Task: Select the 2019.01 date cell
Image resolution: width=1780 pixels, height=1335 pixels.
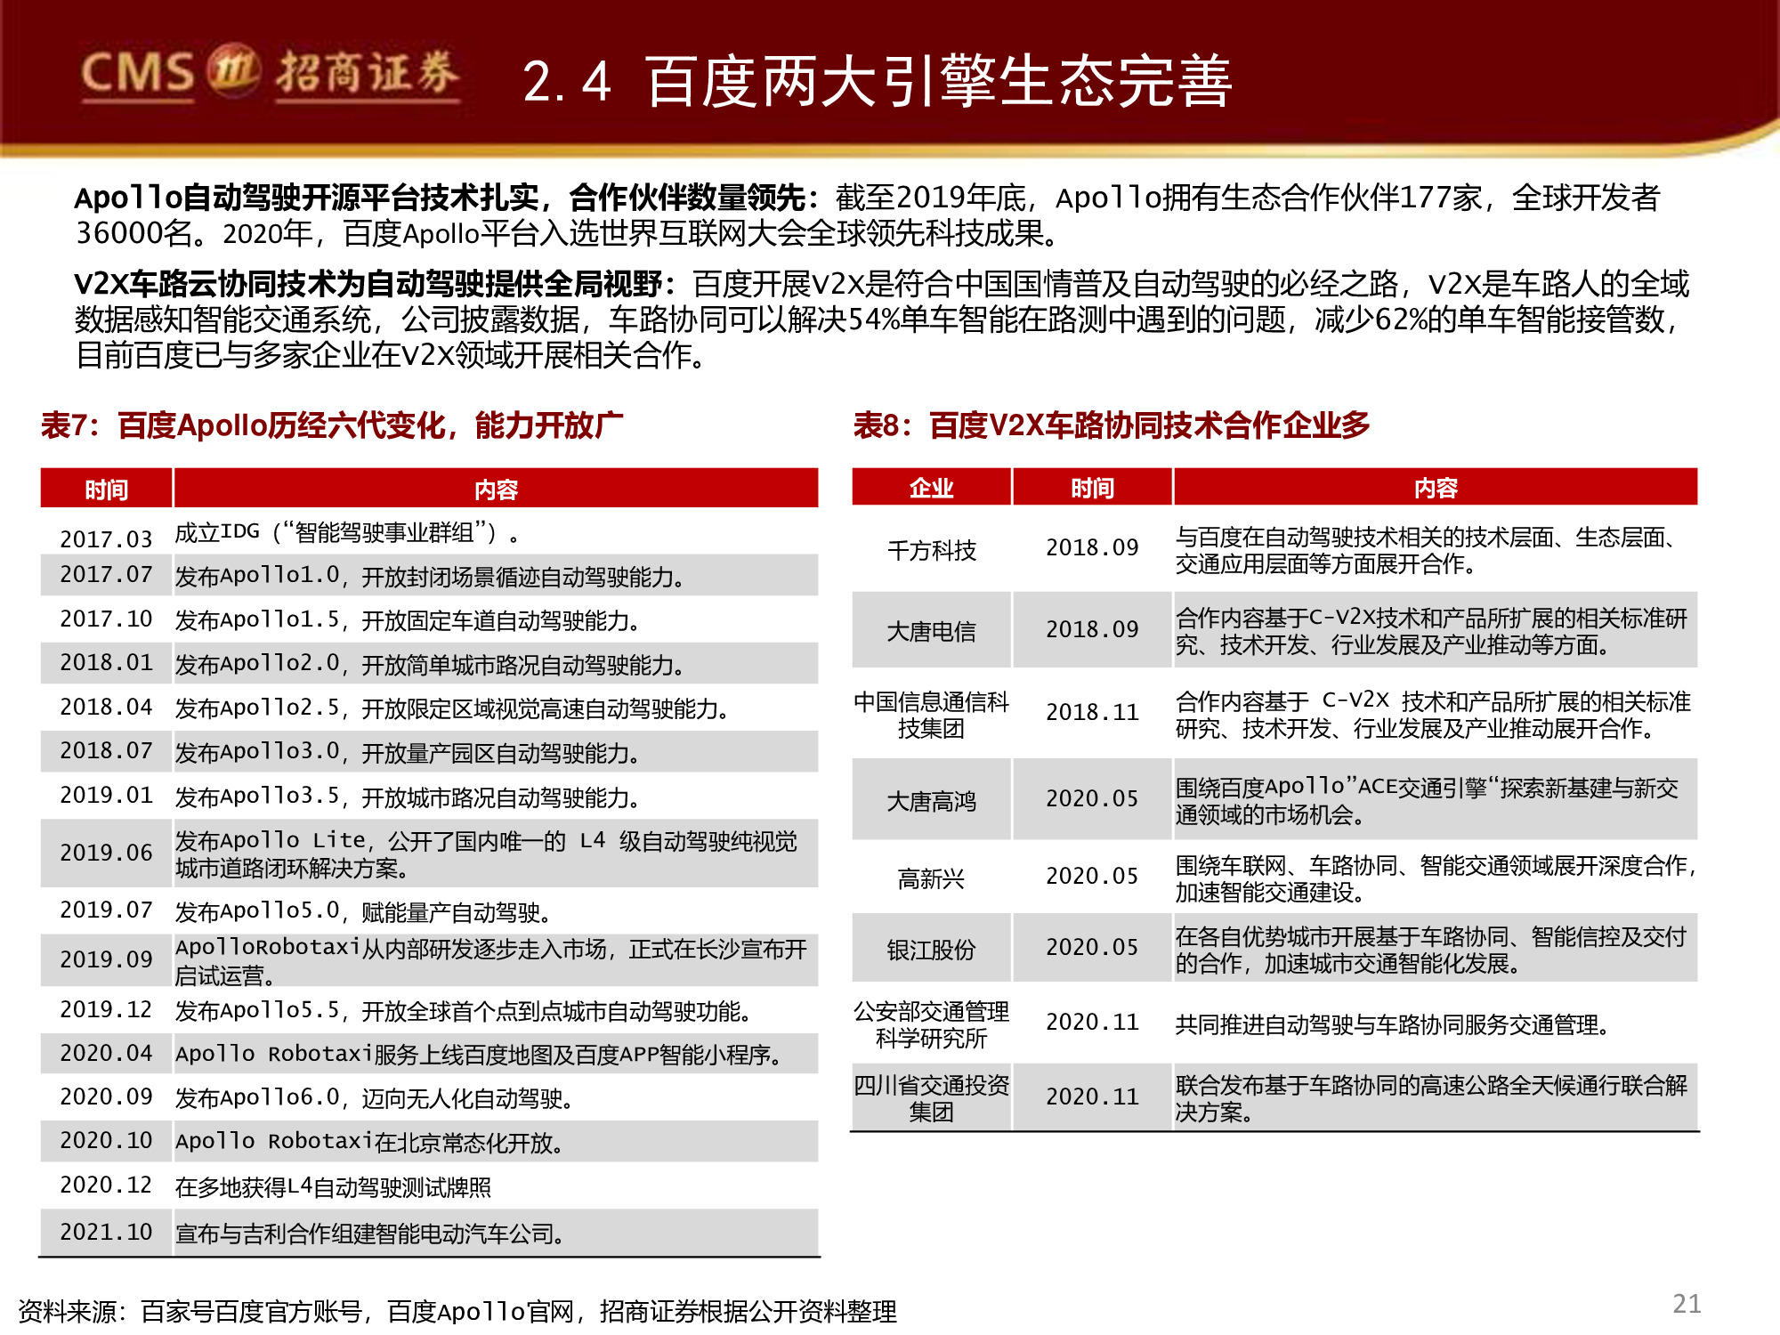Action: pos(106,795)
